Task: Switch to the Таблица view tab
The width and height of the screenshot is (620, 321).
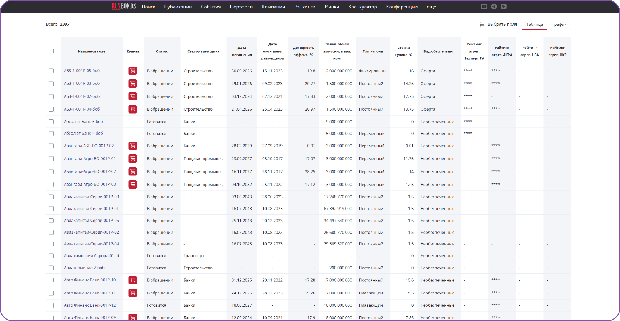Action: [x=535, y=24]
